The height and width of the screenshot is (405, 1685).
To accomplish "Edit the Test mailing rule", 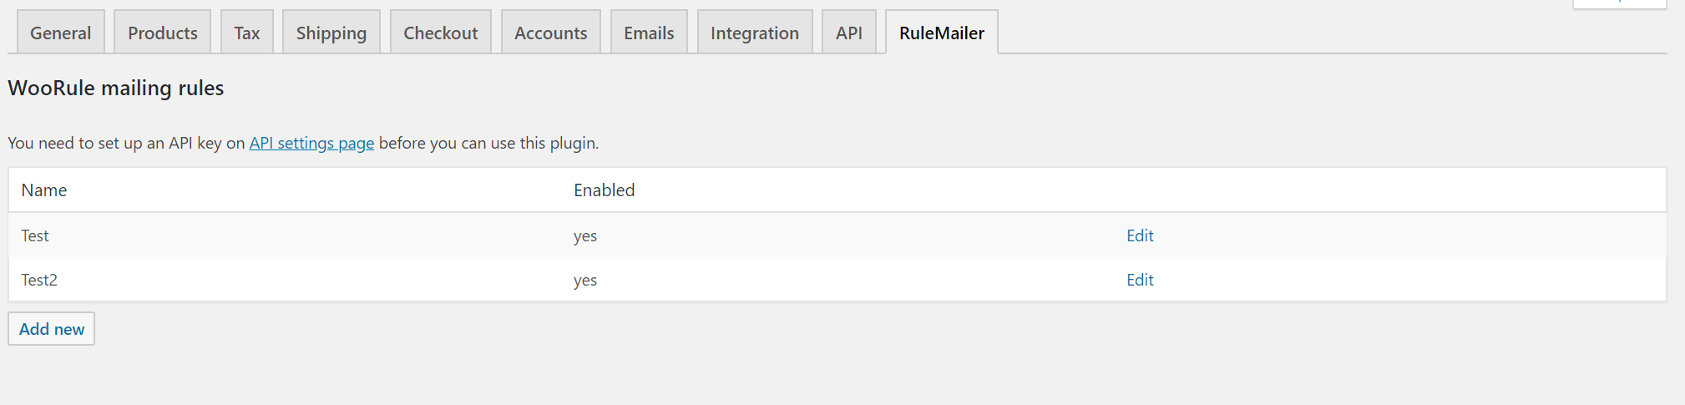I will pos(1140,235).
